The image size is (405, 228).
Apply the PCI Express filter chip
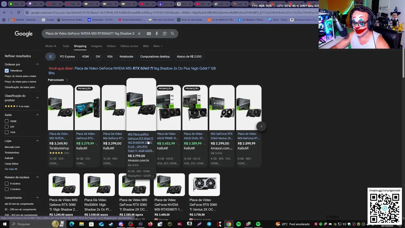pos(67,56)
